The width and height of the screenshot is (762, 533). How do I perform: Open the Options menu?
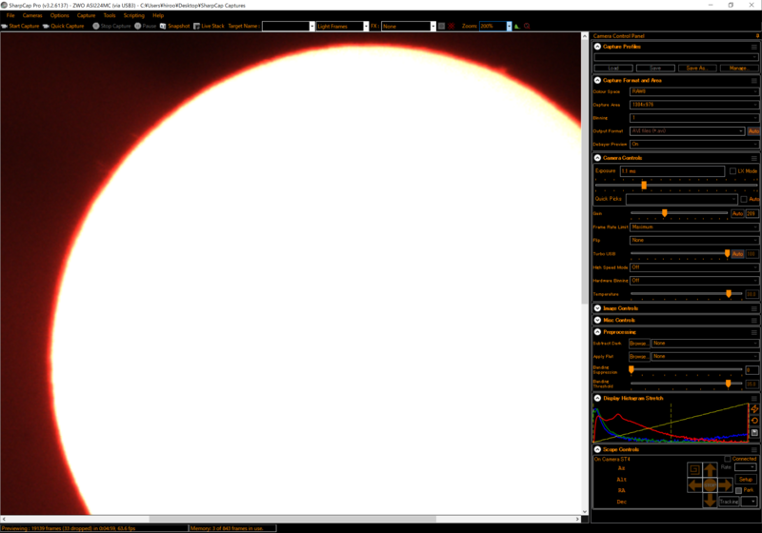point(60,15)
